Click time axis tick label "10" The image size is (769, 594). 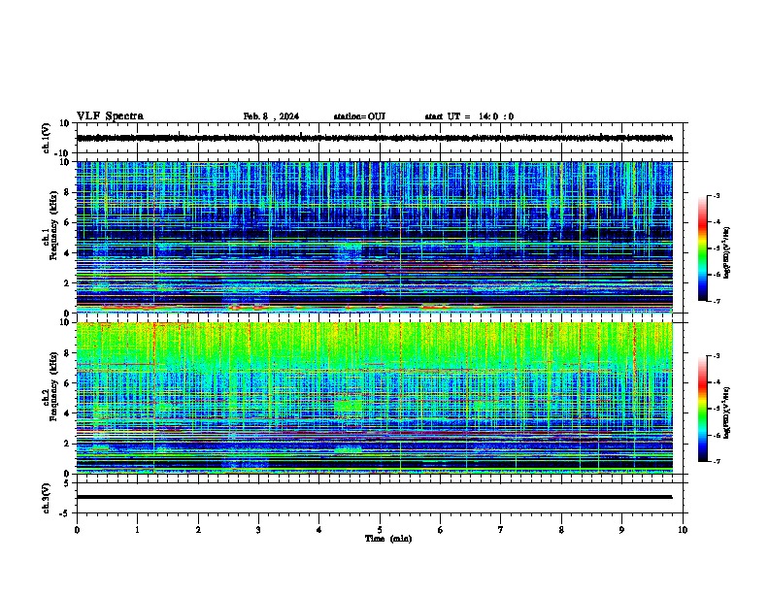point(683,530)
